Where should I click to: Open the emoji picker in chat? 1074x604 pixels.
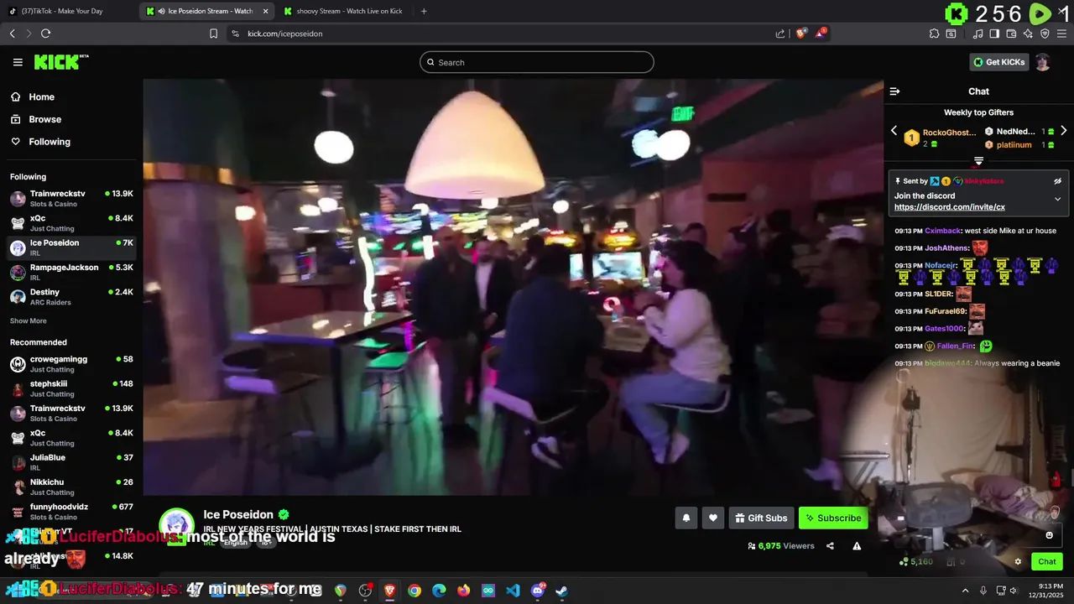point(1049,535)
